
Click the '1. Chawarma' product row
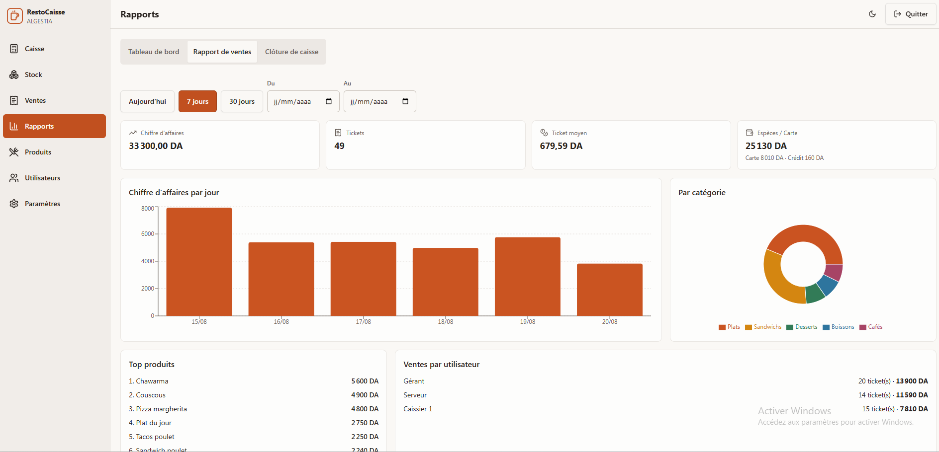tap(254, 381)
